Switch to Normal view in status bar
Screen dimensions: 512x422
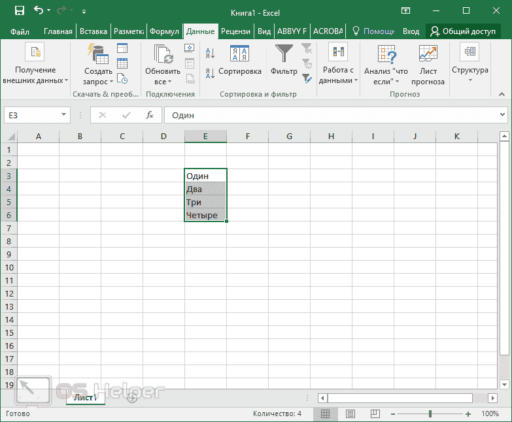325,414
